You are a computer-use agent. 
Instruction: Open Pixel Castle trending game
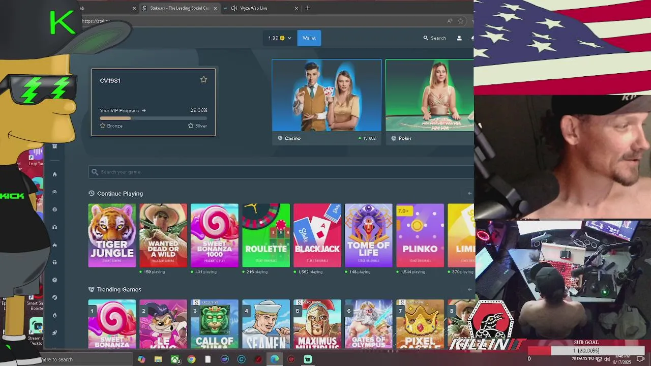[420, 324]
